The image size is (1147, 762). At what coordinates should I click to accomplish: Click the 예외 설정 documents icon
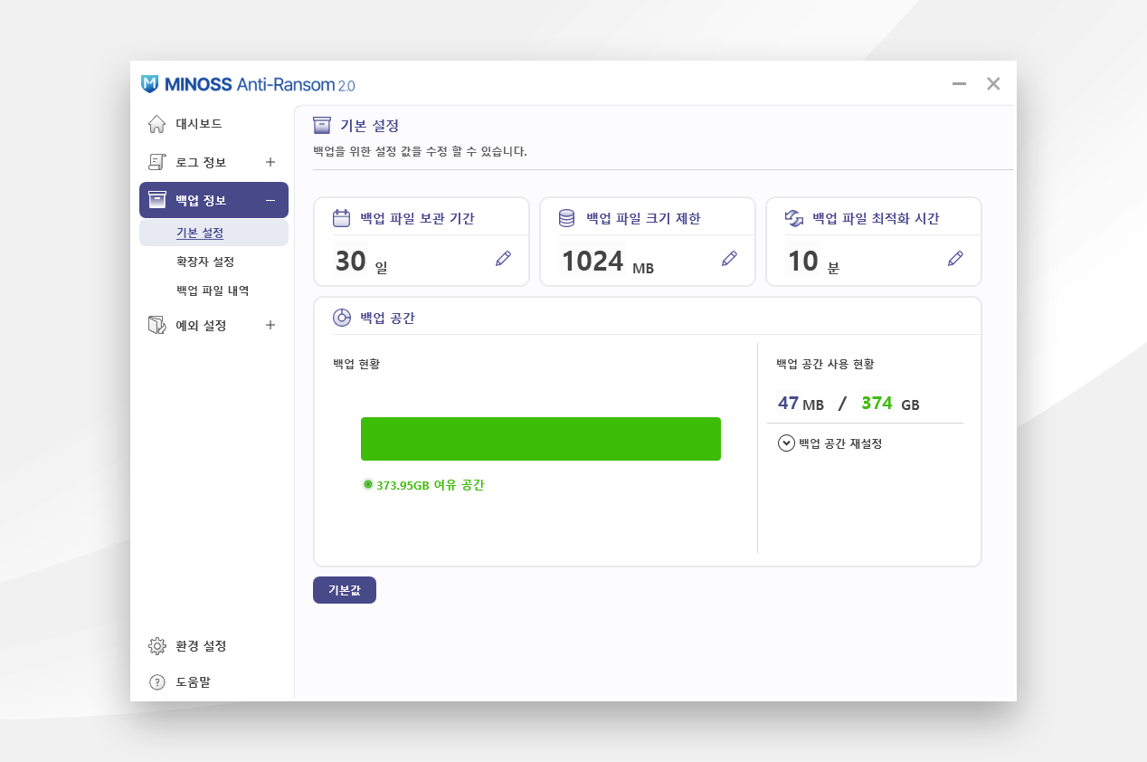(x=156, y=325)
